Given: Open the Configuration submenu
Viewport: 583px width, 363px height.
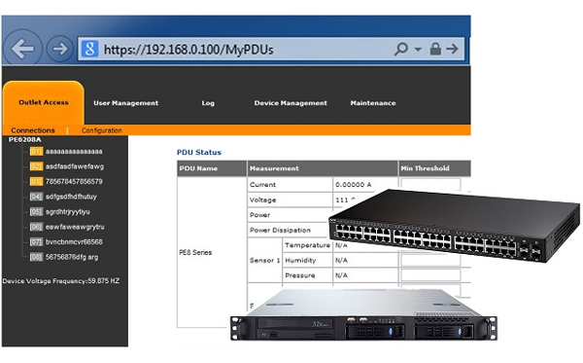Looking at the screenshot, I should (102, 130).
